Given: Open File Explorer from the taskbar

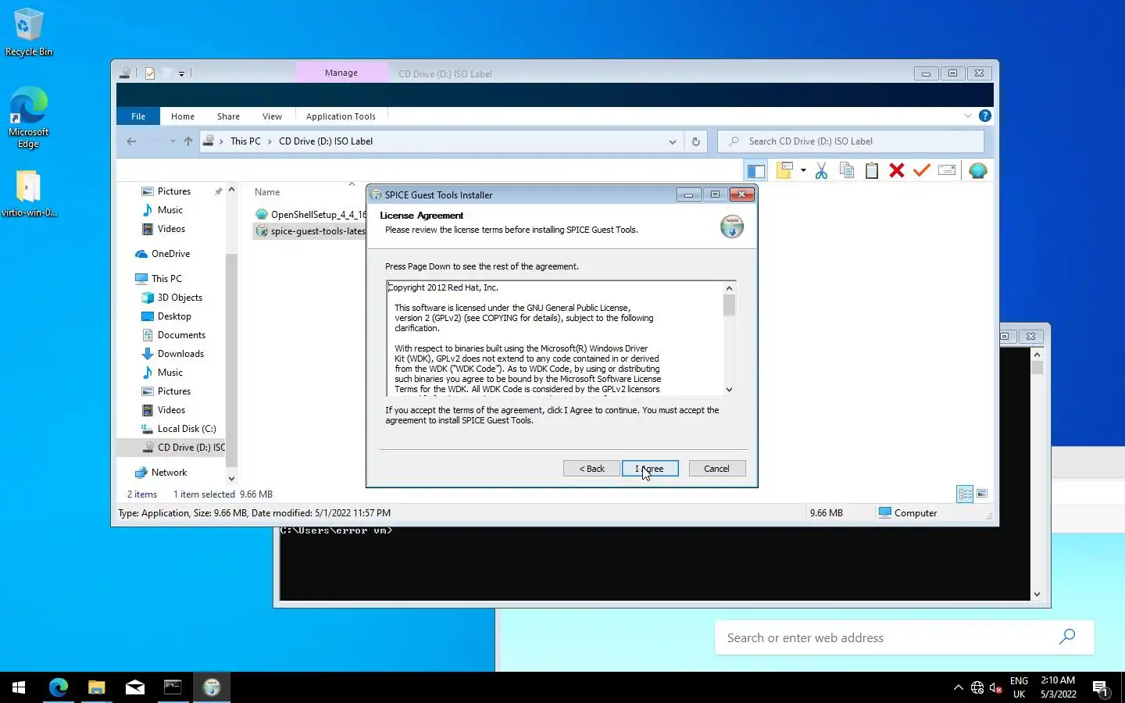Looking at the screenshot, I should 96,687.
